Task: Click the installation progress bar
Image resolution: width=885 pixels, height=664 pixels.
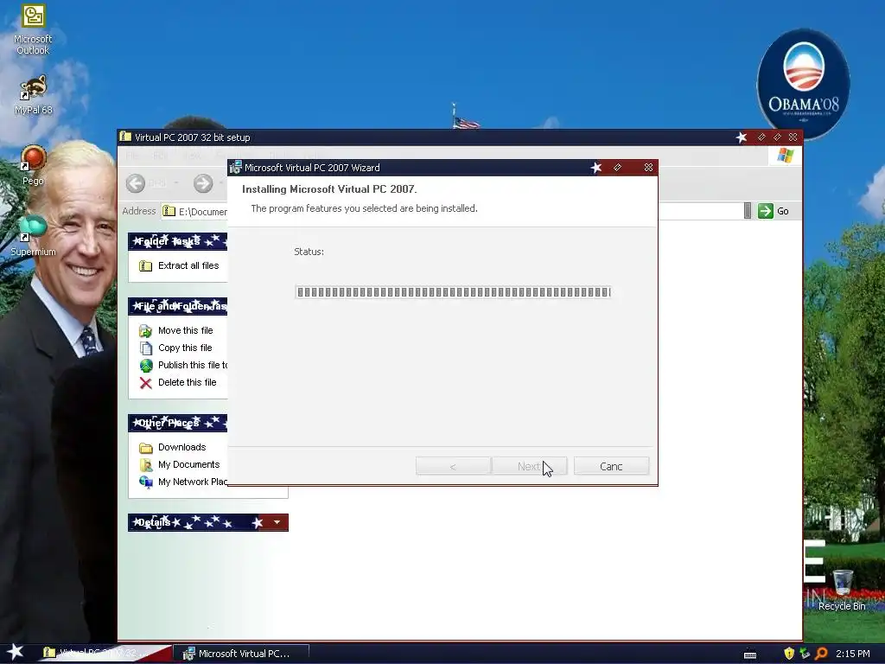Action: [453, 292]
